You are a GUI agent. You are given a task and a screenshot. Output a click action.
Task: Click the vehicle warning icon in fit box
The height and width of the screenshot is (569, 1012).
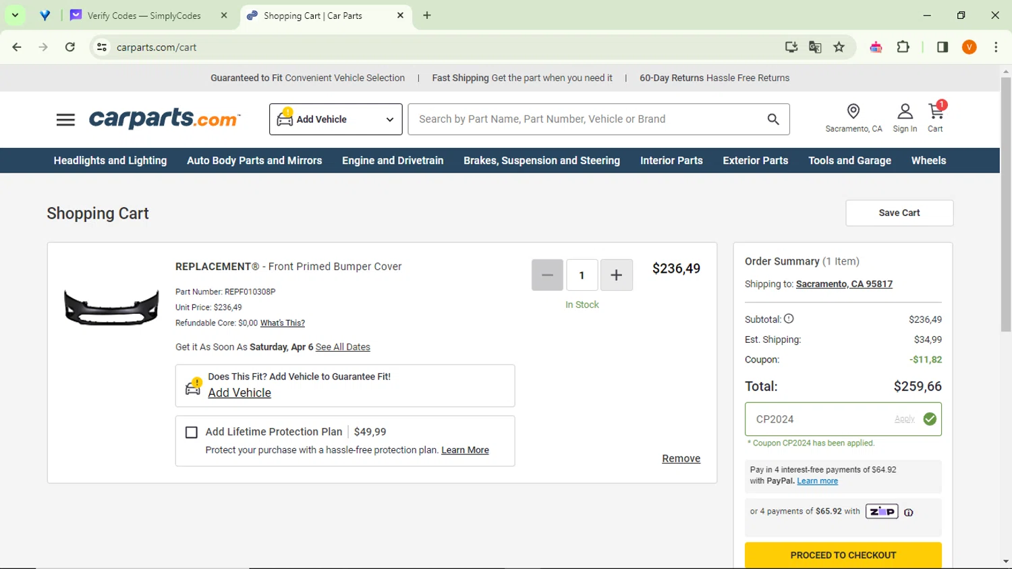(x=194, y=386)
